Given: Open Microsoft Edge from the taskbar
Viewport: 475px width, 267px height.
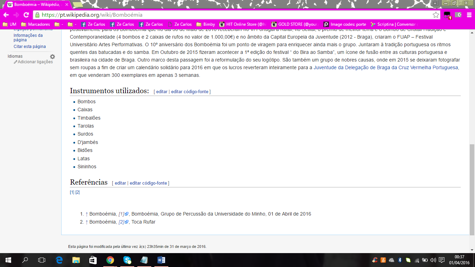Looking at the screenshot, I should pyautogui.click(x=59, y=260).
